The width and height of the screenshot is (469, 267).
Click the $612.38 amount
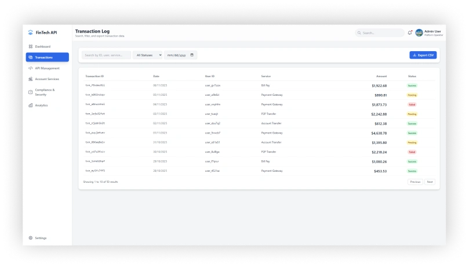381,124
